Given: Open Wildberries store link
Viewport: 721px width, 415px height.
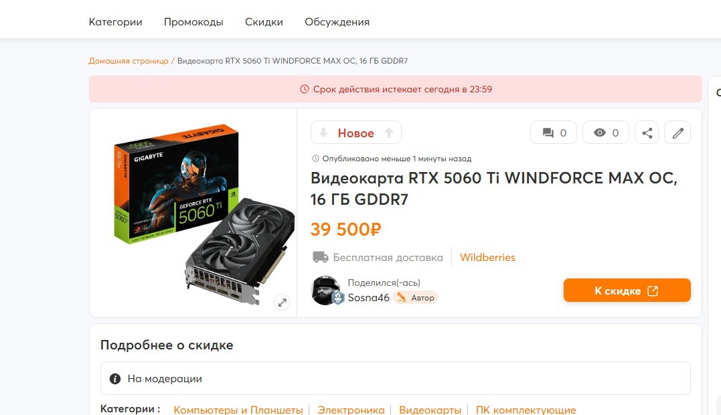Looking at the screenshot, I should [x=487, y=257].
